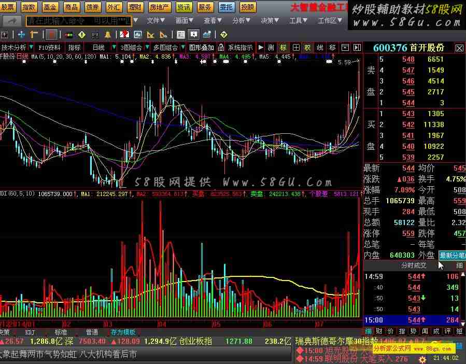Open the white list document icon
Screen dimensions: 466x364
click(180, 35)
